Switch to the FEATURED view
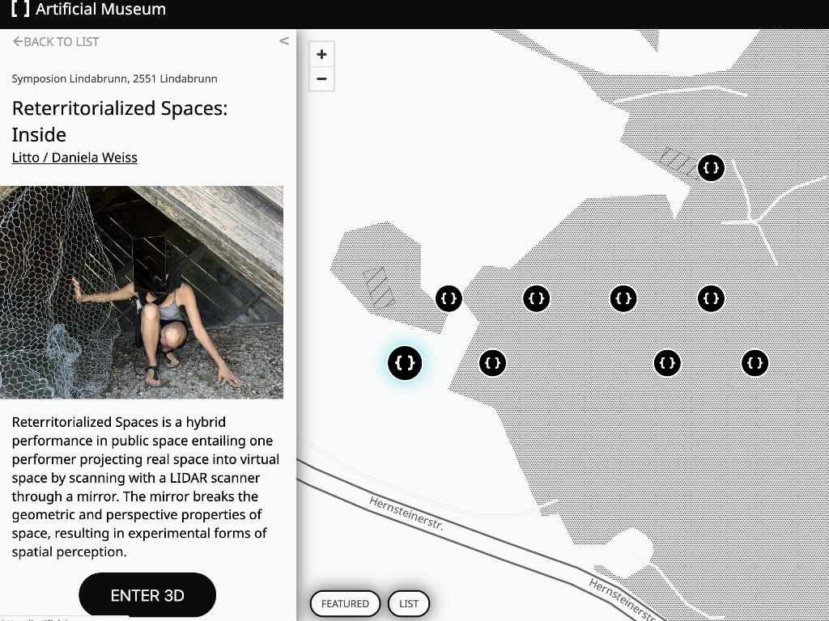 coord(345,603)
